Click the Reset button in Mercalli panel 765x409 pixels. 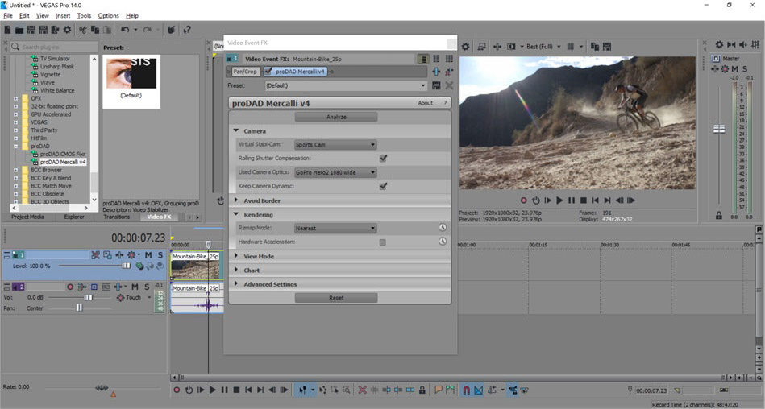click(336, 298)
